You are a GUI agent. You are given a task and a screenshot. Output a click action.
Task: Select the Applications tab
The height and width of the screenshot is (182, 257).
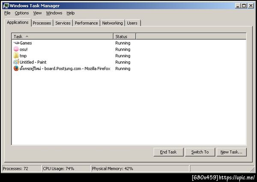click(x=18, y=22)
